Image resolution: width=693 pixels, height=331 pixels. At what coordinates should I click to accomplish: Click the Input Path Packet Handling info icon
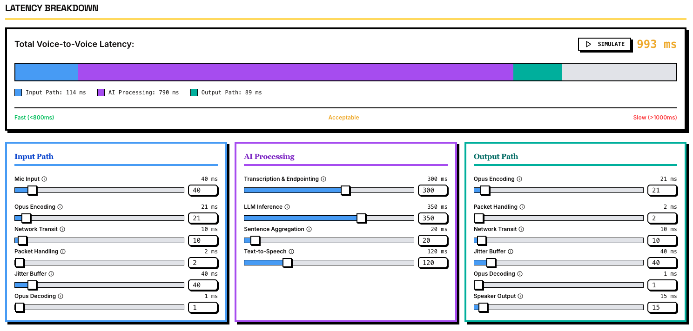click(63, 252)
